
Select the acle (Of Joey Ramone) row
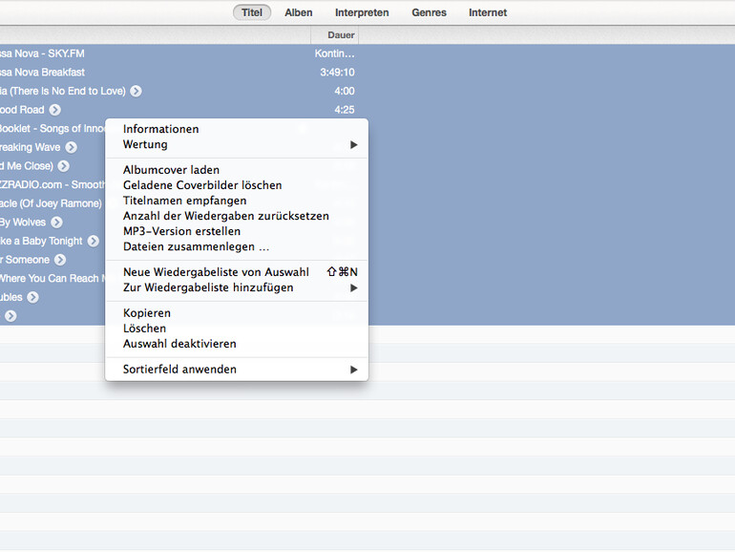coord(52,203)
